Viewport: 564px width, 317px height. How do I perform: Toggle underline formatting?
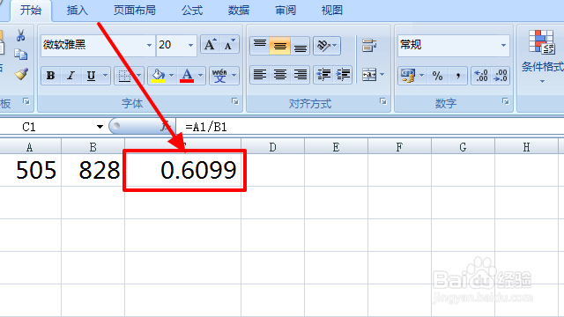pos(91,76)
